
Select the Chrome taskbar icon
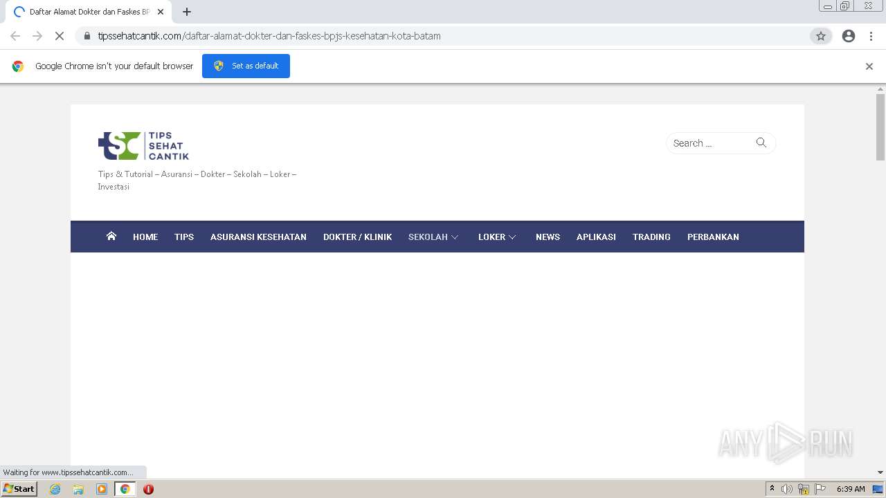[x=125, y=489]
